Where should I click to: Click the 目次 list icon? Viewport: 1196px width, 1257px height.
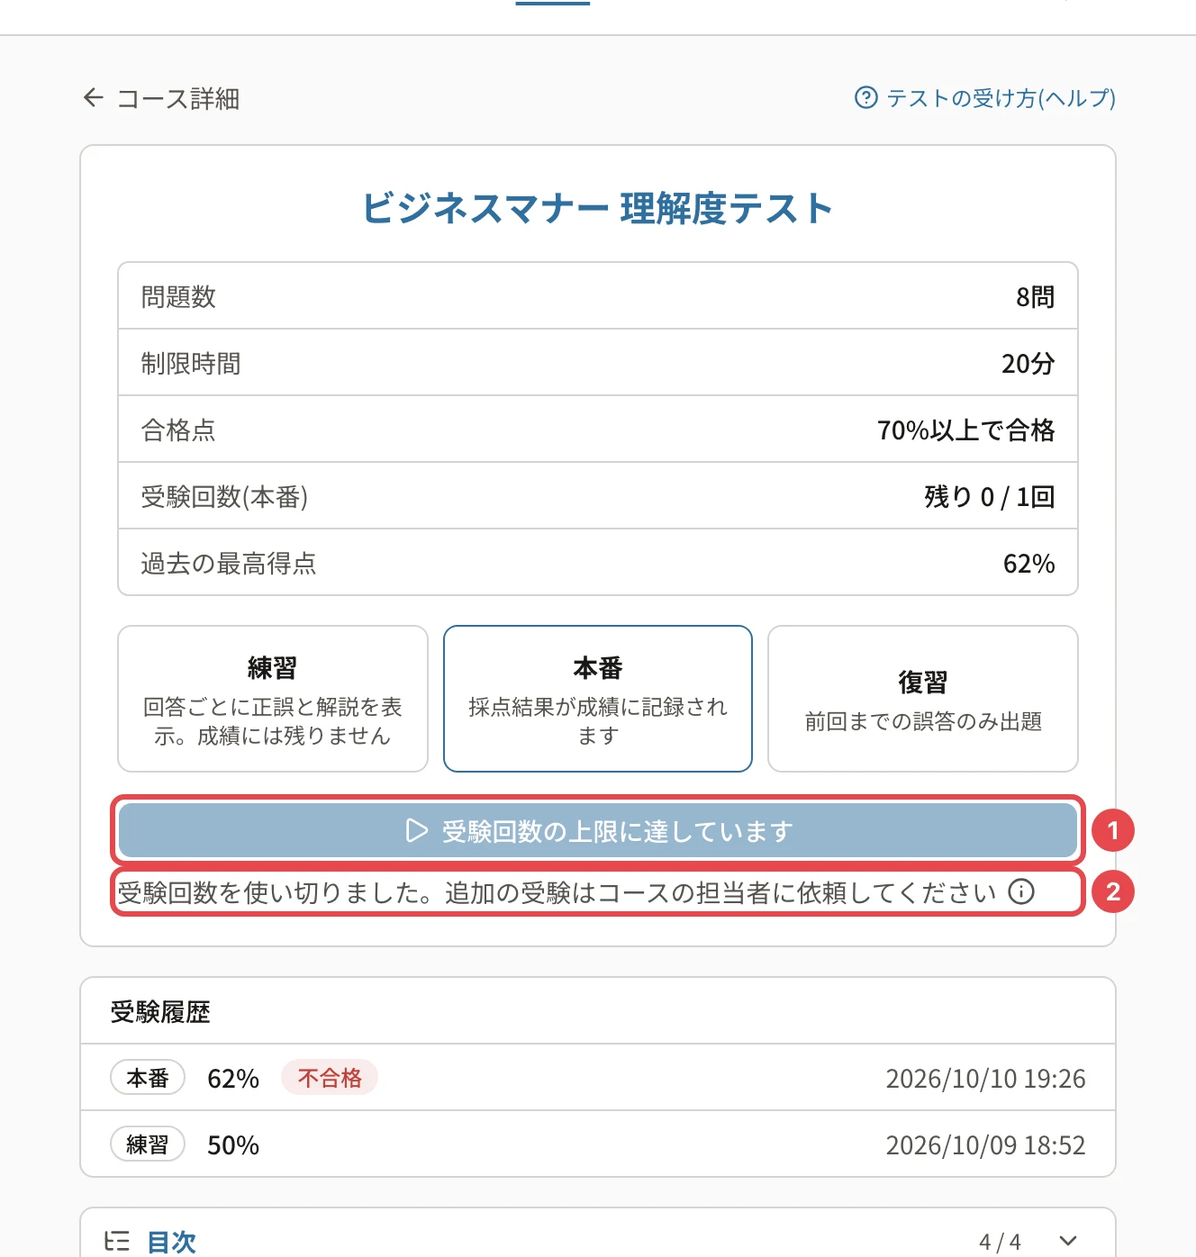point(117,1241)
